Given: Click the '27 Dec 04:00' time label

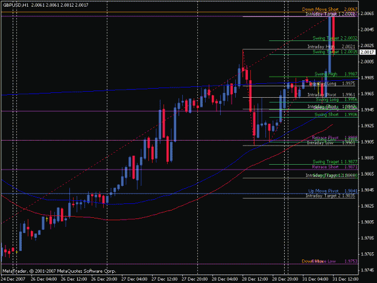Looking at the screenshot, I should 134,279.
